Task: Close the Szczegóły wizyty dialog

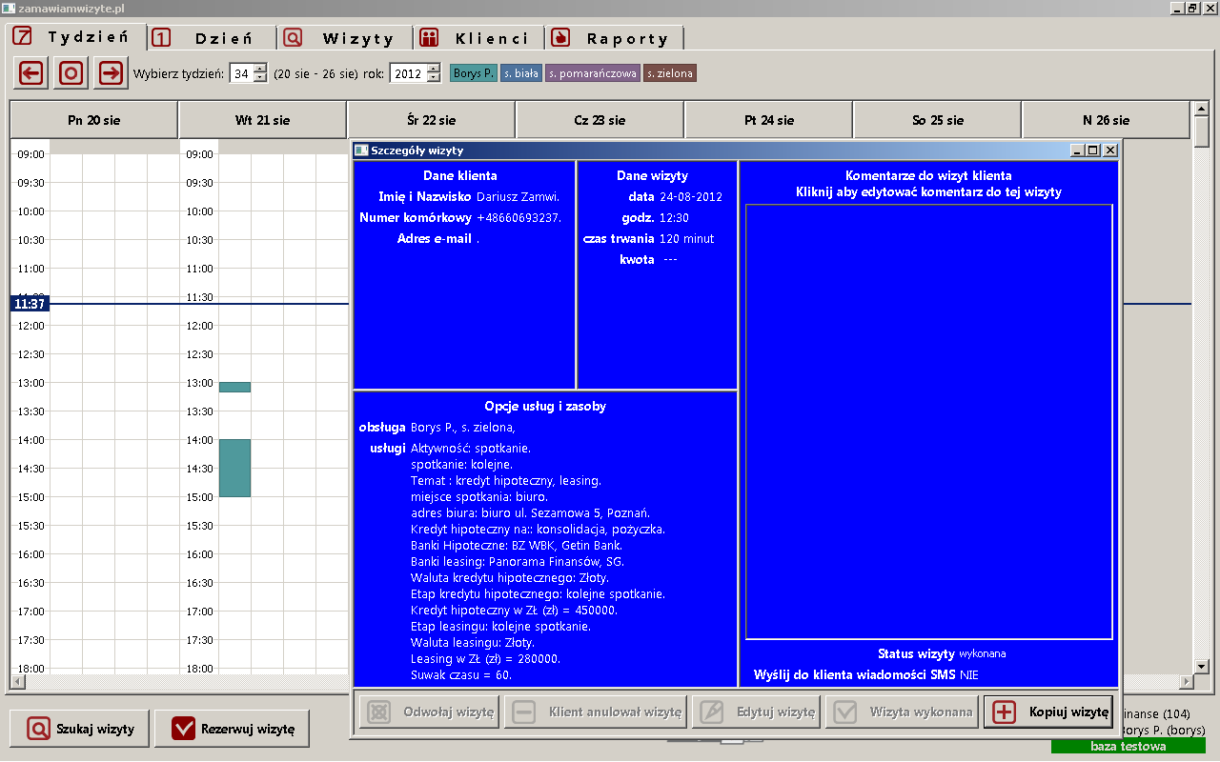Action: tap(1110, 150)
